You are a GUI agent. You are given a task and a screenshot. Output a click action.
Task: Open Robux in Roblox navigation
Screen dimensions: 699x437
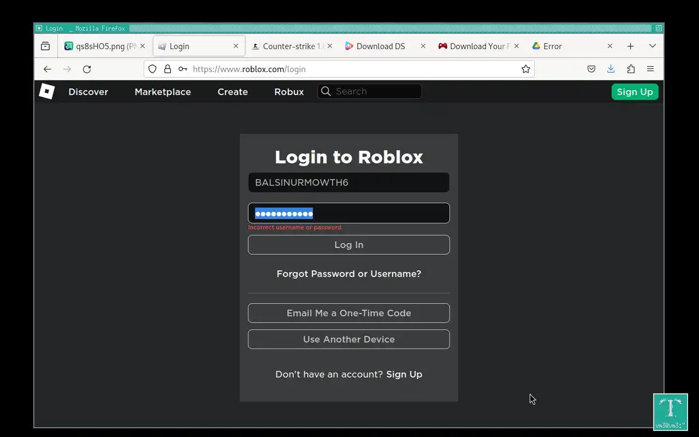point(289,92)
